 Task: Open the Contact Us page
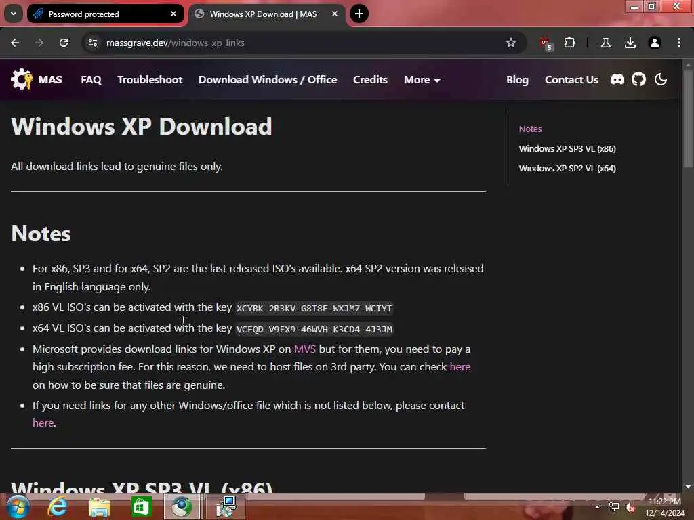point(571,80)
